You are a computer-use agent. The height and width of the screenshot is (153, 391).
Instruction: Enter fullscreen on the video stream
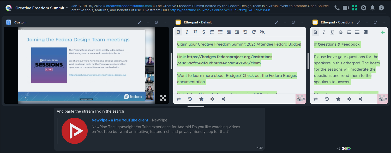[163, 98]
